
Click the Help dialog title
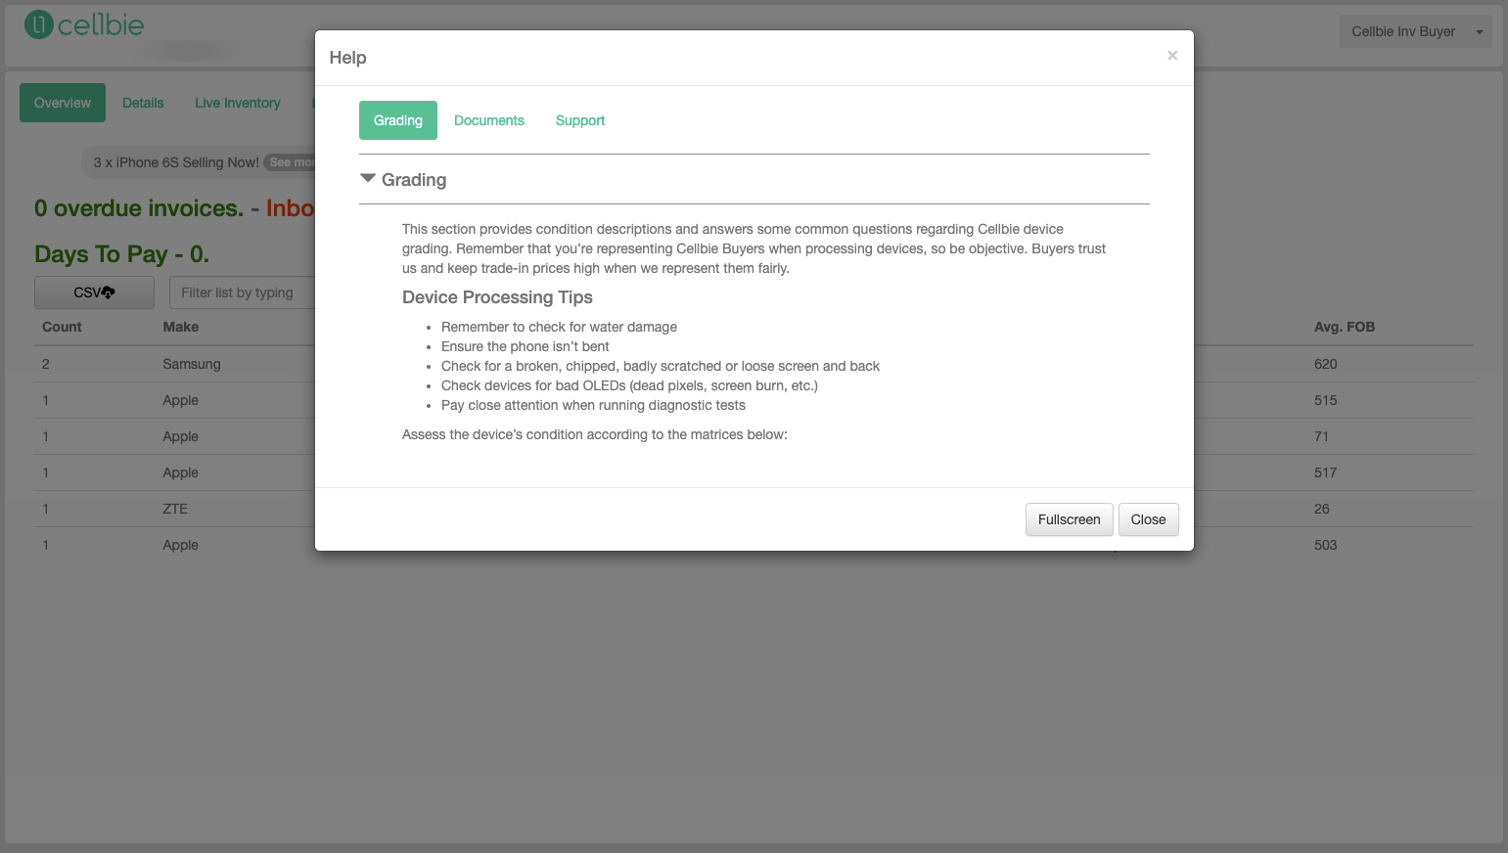pyautogui.click(x=347, y=58)
